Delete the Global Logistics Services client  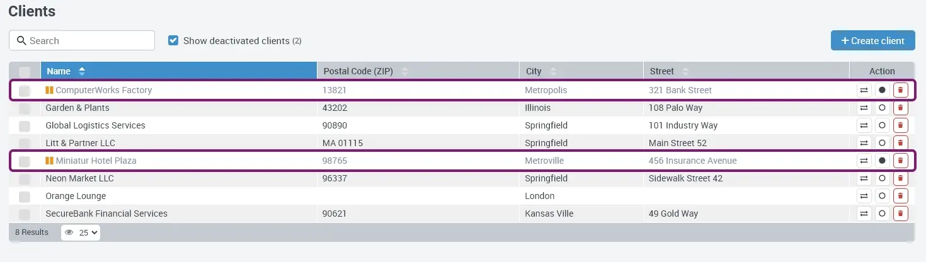(x=900, y=125)
